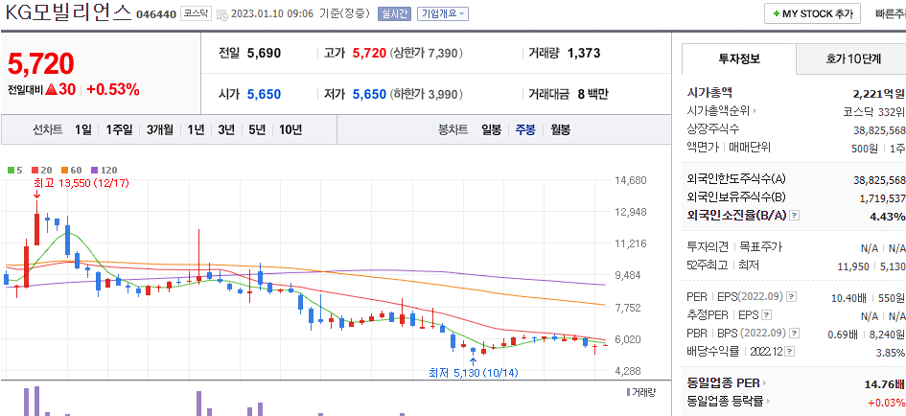Click the 52주최고 label
Image resolution: width=906 pixels, height=416 pixels.
(708, 266)
